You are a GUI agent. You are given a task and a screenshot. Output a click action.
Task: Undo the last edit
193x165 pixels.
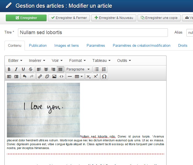[x=25, y=77]
